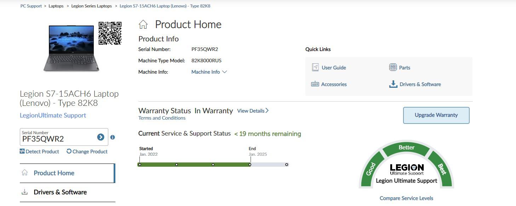This screenshot has width=516, height=206.
Task: Click the QR code image
Action: [x=110, y=33]
